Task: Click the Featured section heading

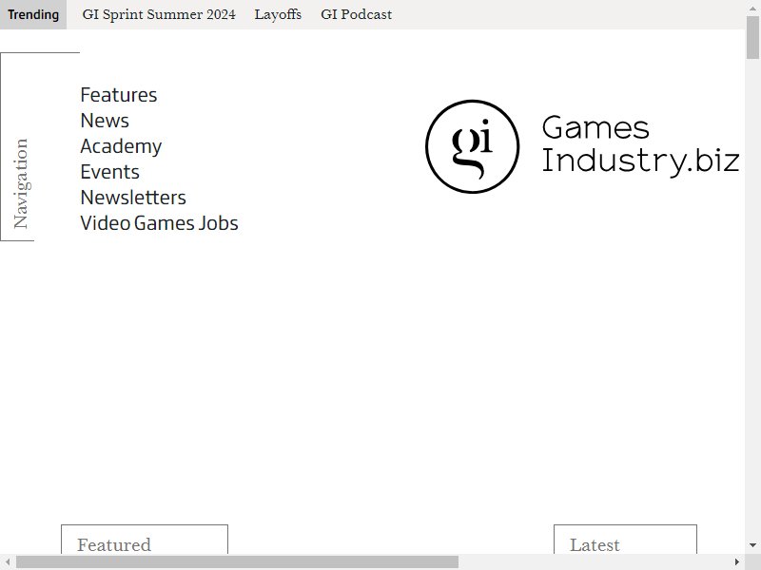Action: (x=114, y=544)
